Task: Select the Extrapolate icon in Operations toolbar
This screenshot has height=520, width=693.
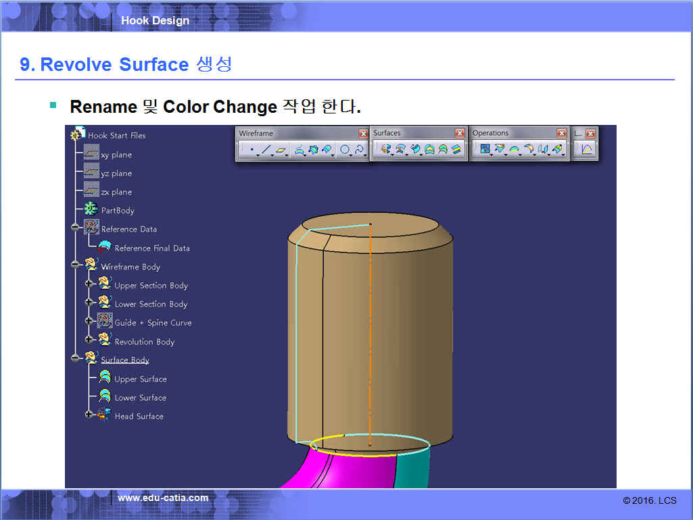Action: (x=557, y=150)
